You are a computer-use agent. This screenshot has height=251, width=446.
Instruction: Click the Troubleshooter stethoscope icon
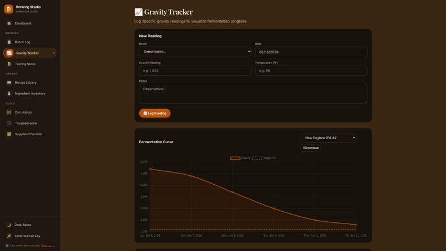(x=9, y=123)
